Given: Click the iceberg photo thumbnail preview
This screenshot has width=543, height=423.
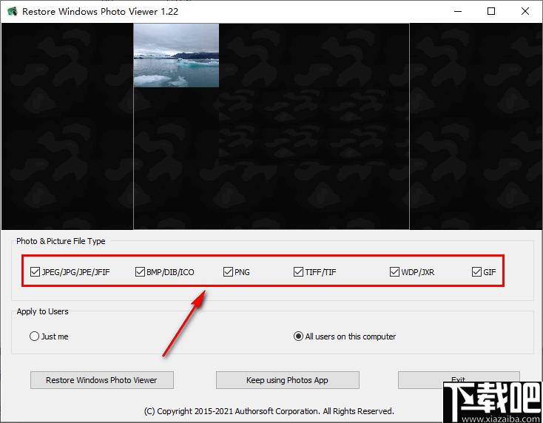Looking at the screenshot, I should point(176,55).
